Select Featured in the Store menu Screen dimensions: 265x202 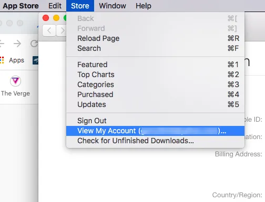(x=155, y=65)
